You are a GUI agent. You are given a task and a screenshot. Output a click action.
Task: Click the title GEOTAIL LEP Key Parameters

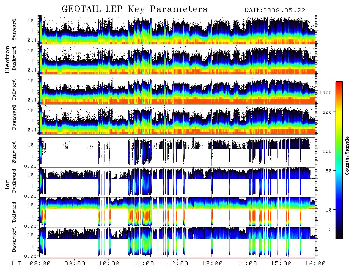(x=134, y=9)
